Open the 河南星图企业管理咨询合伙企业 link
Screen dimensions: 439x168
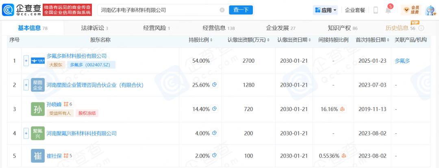click(x=95, y=85)
